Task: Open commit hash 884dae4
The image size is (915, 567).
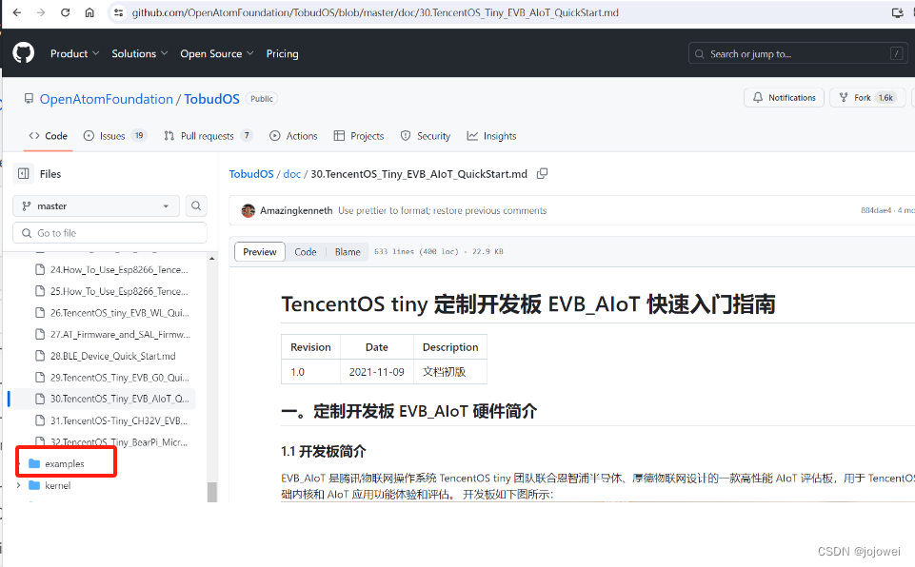Action: tap(876, 210)
